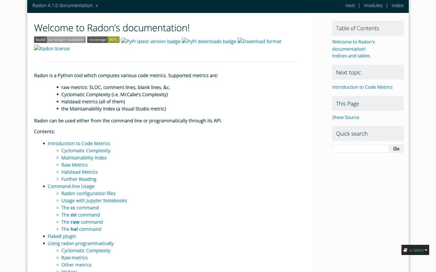The height and width of the screenshot is (272, 436).
Task: Click the Go search button
Action: 396,149
